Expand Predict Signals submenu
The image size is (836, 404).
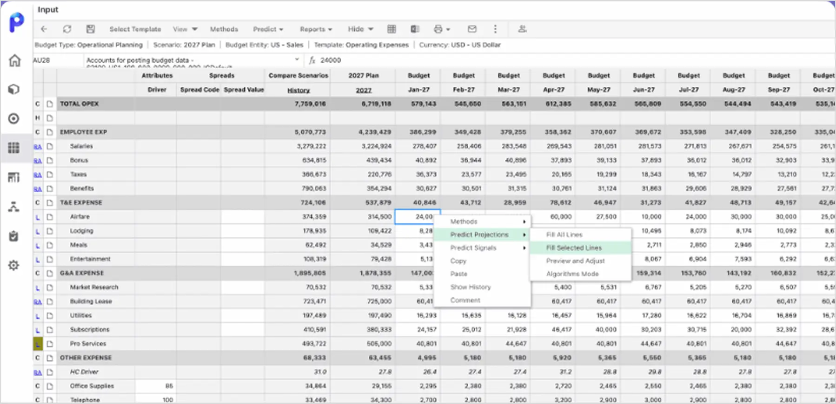(482, 248)
